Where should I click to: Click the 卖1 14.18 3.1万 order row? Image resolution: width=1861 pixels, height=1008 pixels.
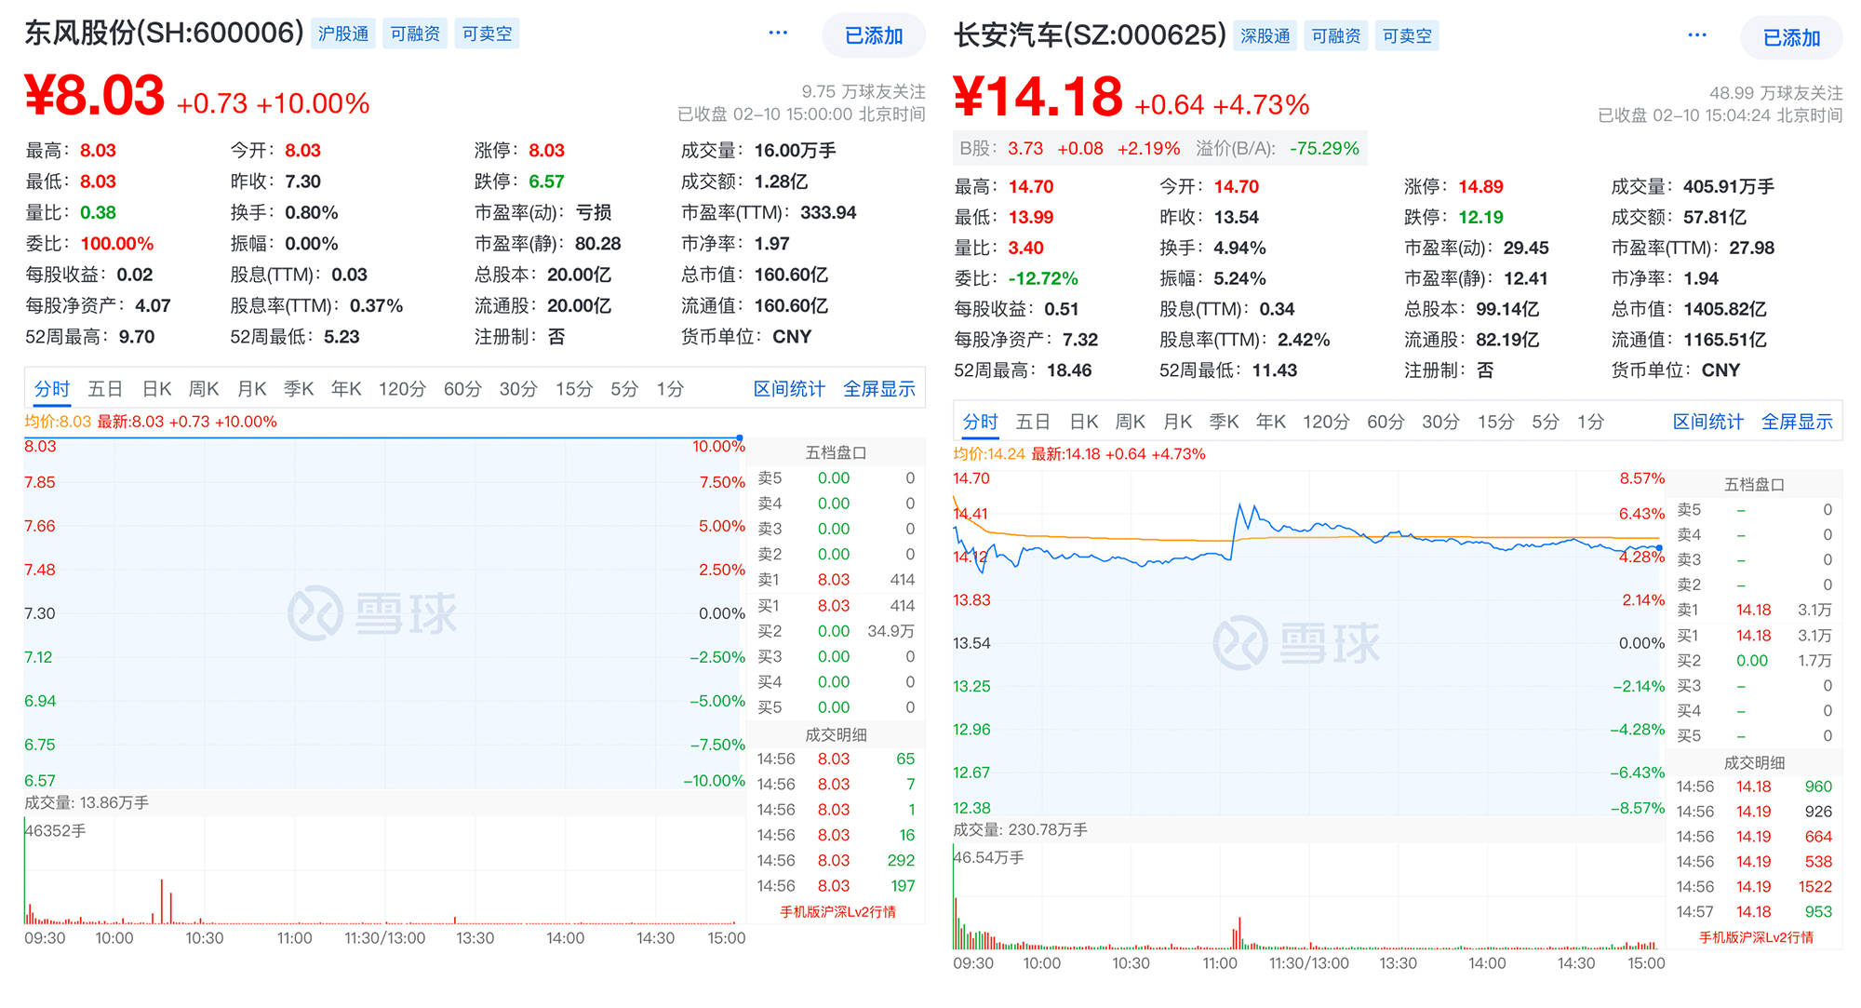[1754, 611]
